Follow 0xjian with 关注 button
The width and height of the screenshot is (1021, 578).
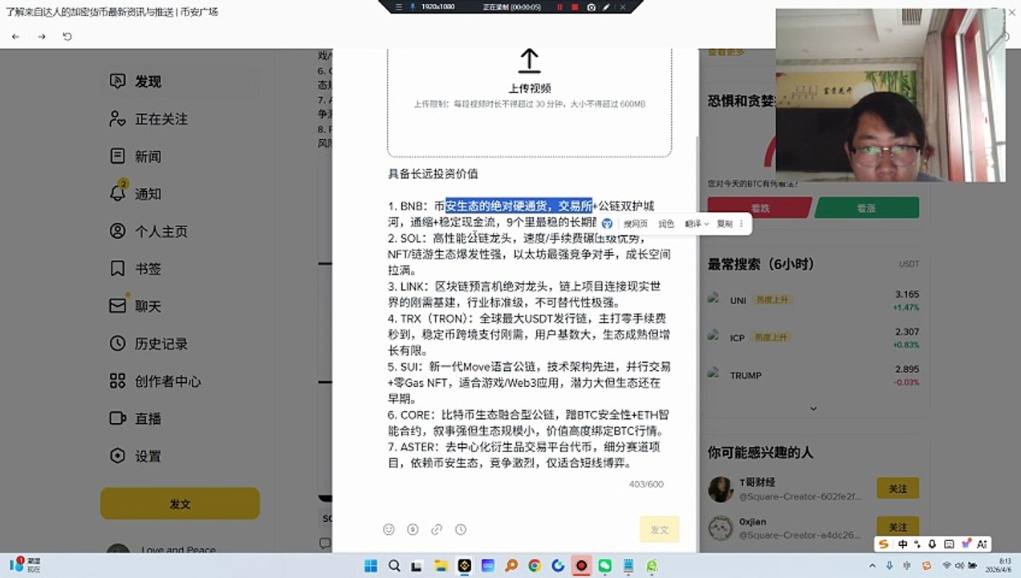tap(897, 527)
